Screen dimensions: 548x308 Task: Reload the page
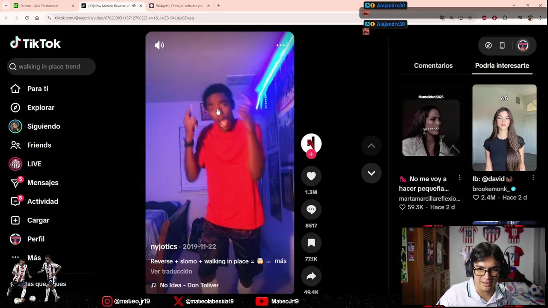point(27,18)
